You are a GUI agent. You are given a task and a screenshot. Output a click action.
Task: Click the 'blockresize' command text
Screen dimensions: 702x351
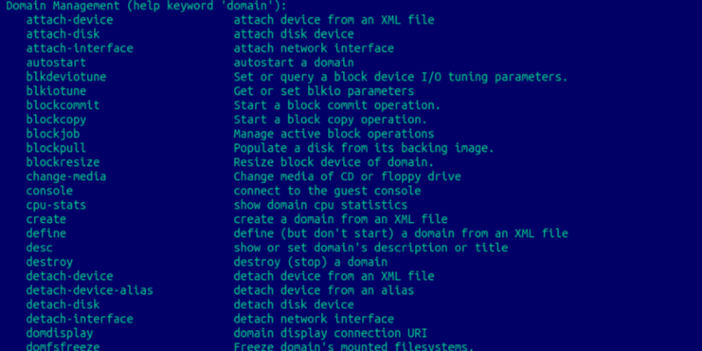[62, 162]
